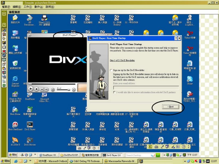
Task: Click the DivX Player seek bar
Action: (52, 84)
